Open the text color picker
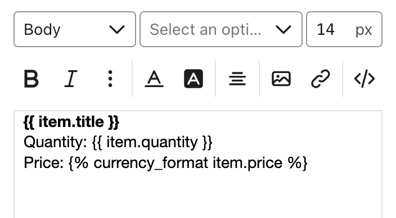The height and width of the screenshot is (218, 396). point(154,79)
